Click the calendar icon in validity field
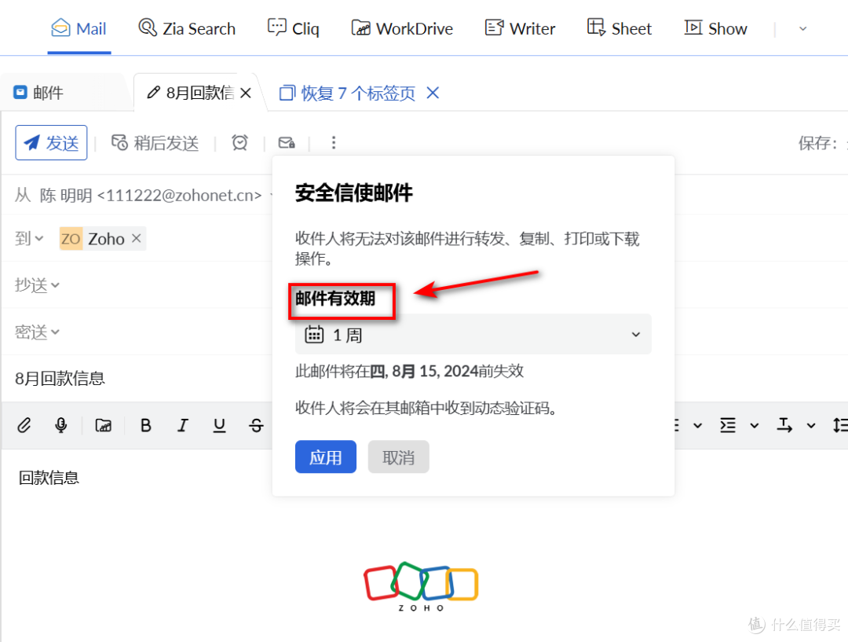The image size is (848, 642). click(x=314, y=335)
